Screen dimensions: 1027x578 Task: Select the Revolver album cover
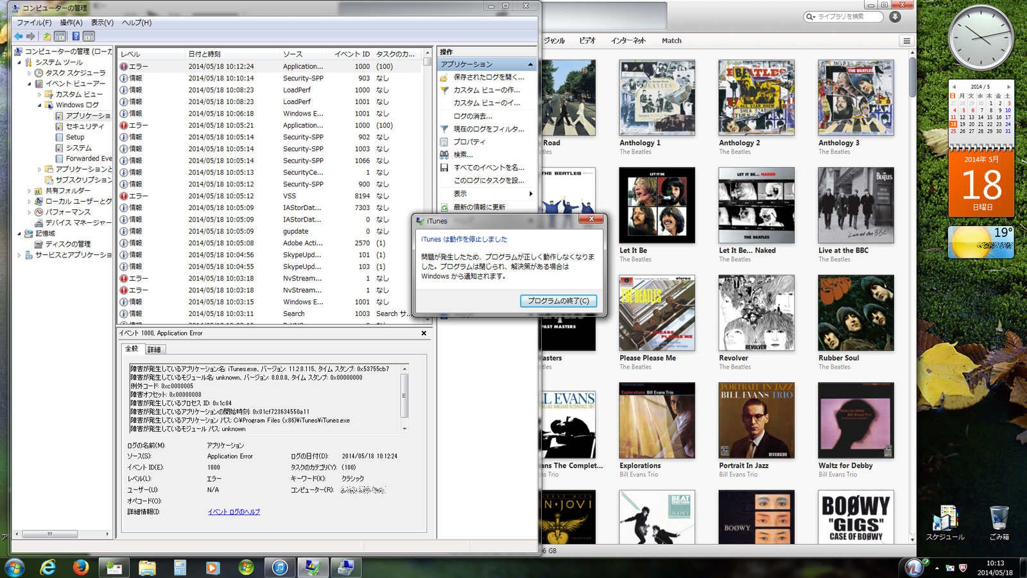pyautogui.click(x=756, y=313)
